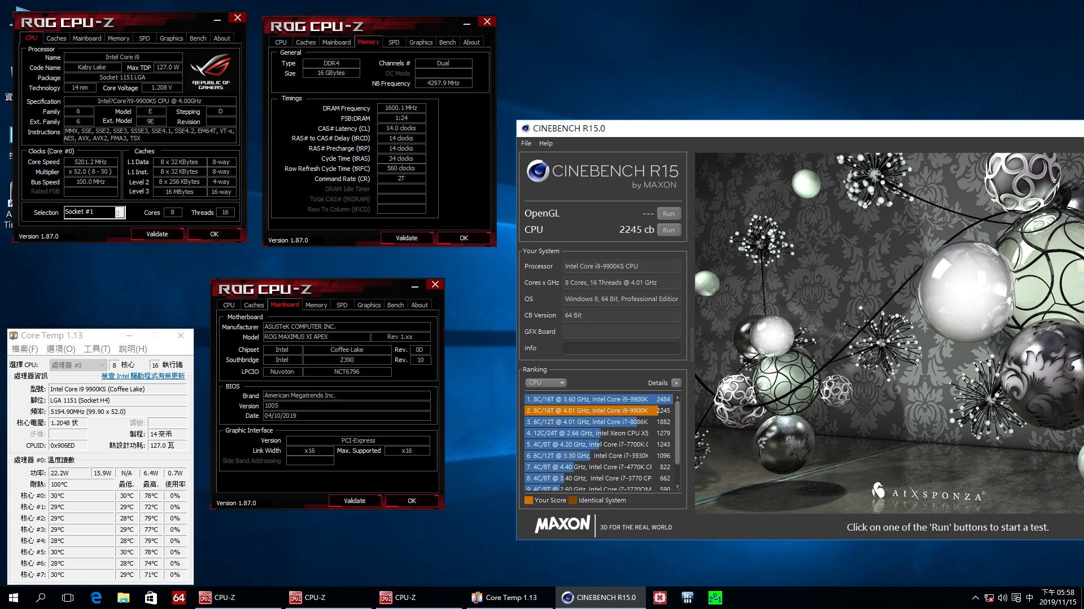Run the OpenGL benchmark
Image resolution: width=1084 pixels, height=609 pixels.
[669, 214]
